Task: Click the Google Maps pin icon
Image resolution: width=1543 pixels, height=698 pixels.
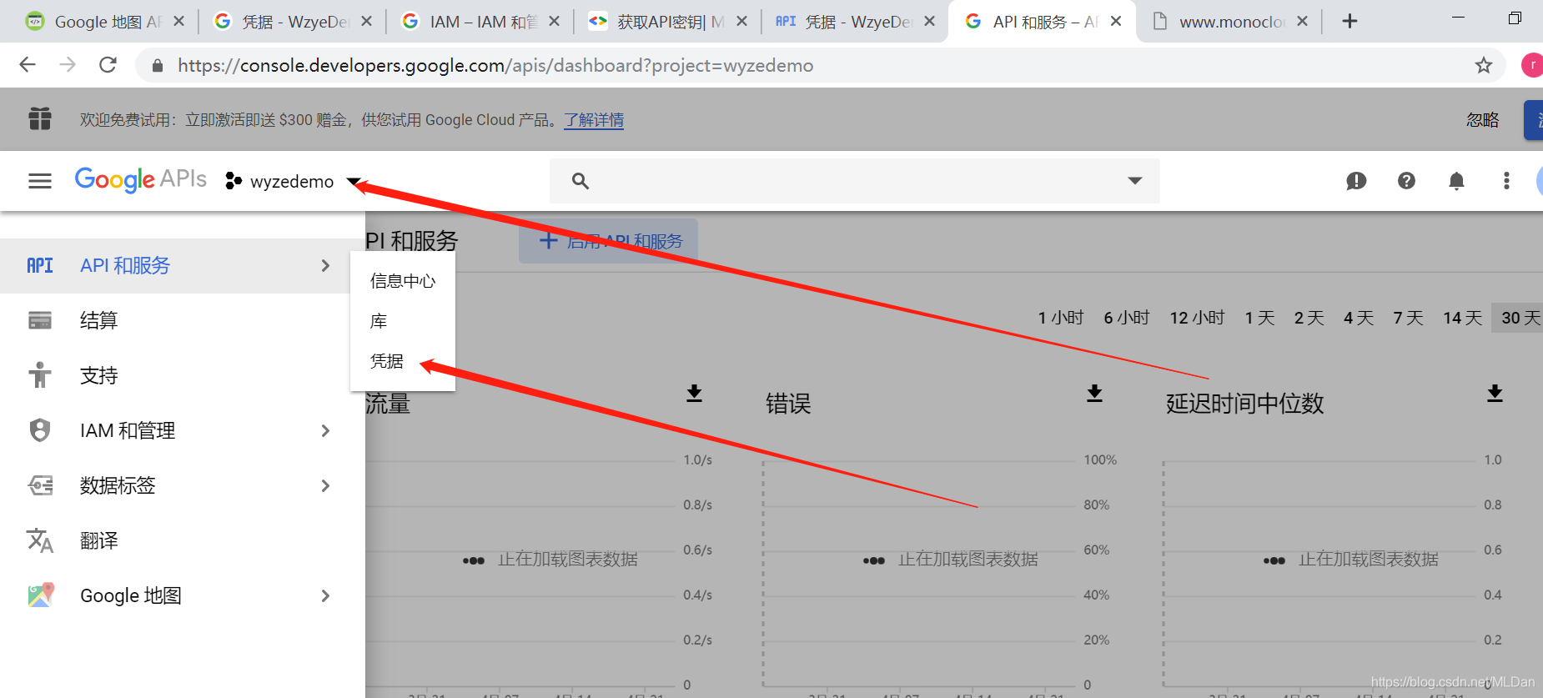Action: pyautogui.click(x=40, y=595)
